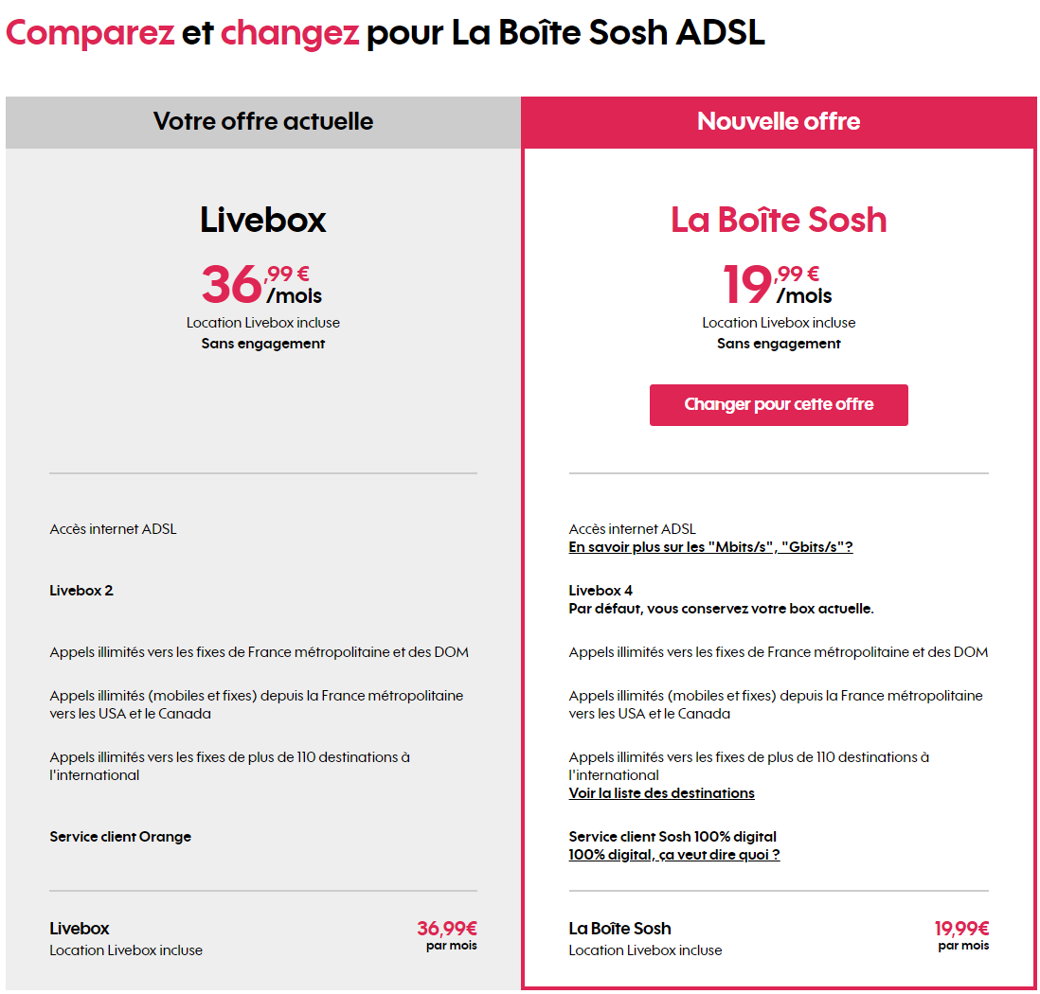Click the 36,99€ par mois summary total
This screenshot has width=1040, height=994.
click(x=446, y=934)
